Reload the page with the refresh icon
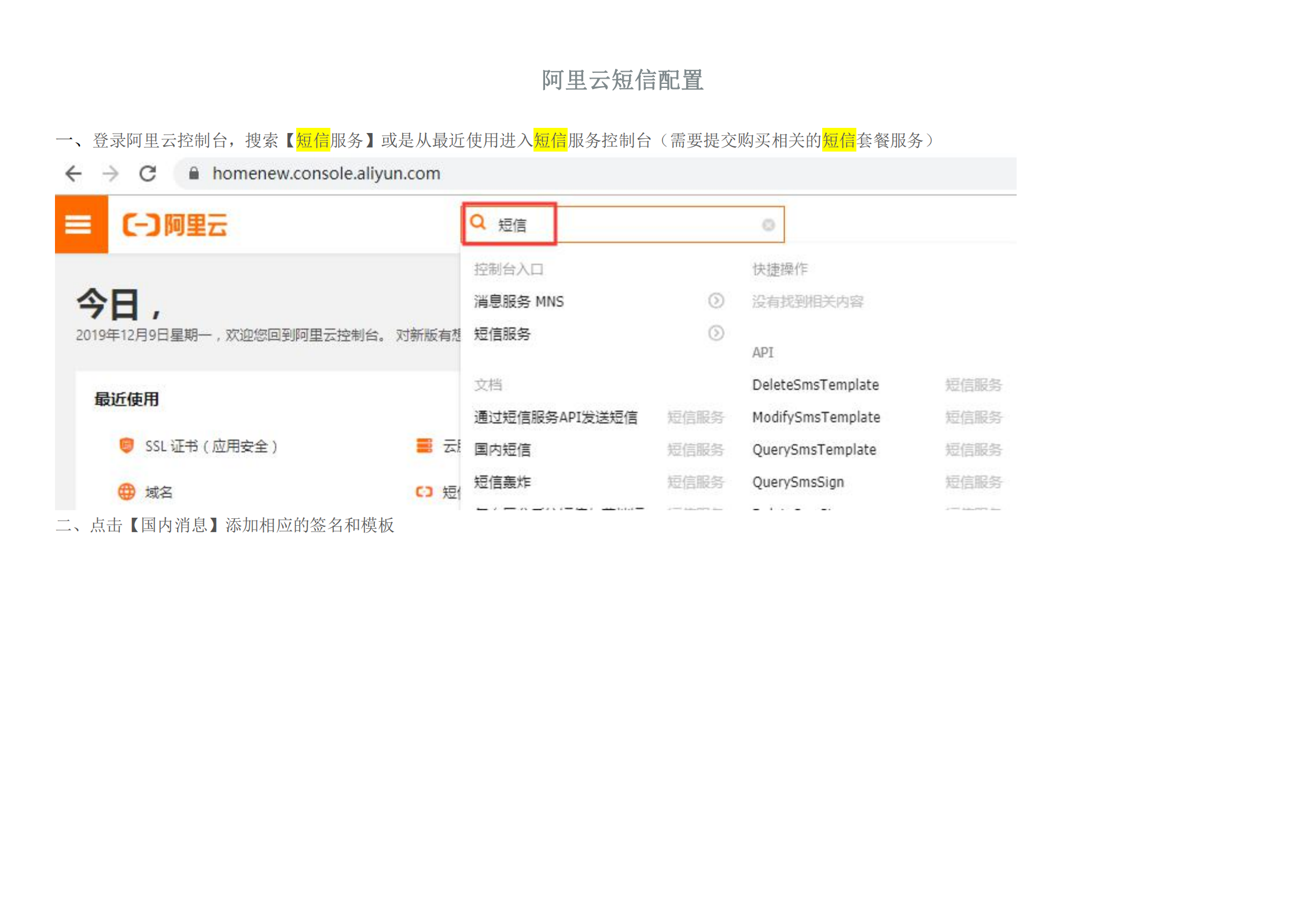This screenshot has width=1299, height=918. [x=148, y=174]
